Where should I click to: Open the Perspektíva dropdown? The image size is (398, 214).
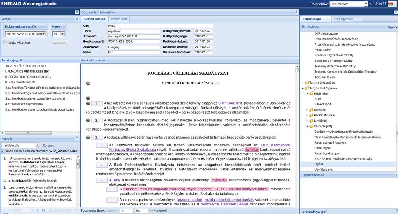365,4
